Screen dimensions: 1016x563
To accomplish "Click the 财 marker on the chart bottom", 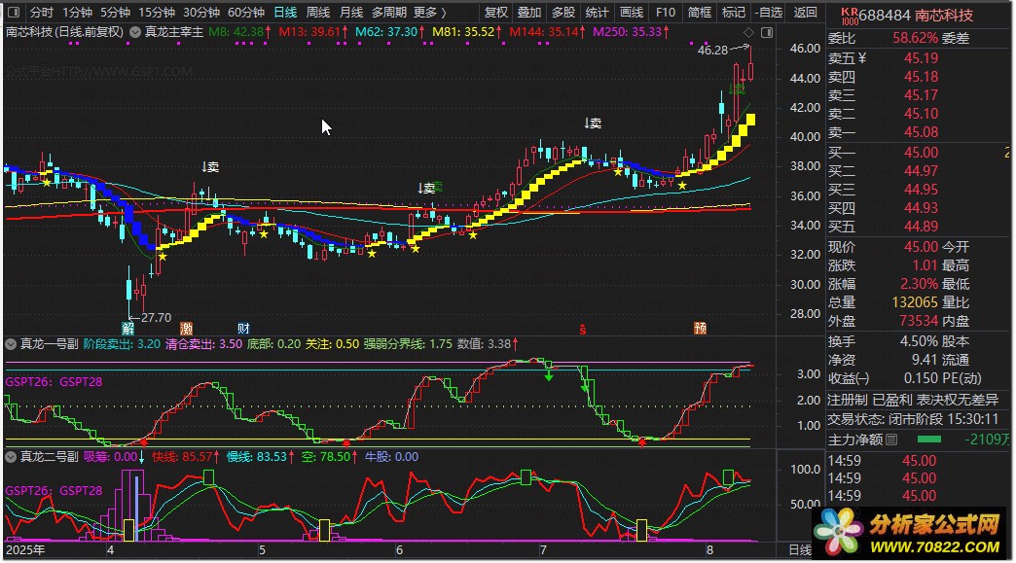I will 243,328.
